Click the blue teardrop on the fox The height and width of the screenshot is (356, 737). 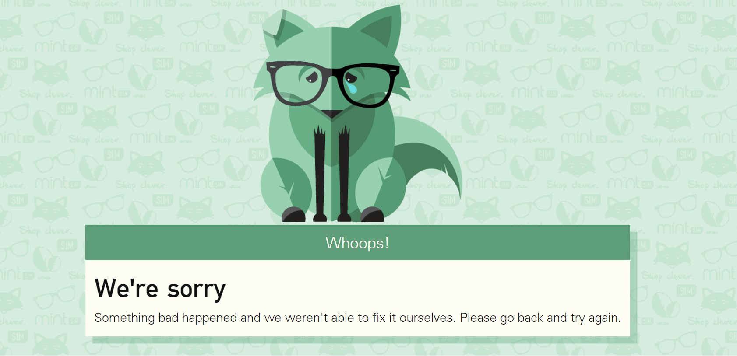tap(353, 89)
